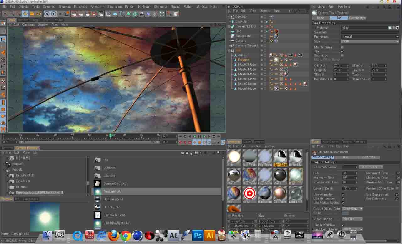Switch to the Basic tab of Texture Tag
This screenshot has height=244, width=402.
[x=320, y=18]
